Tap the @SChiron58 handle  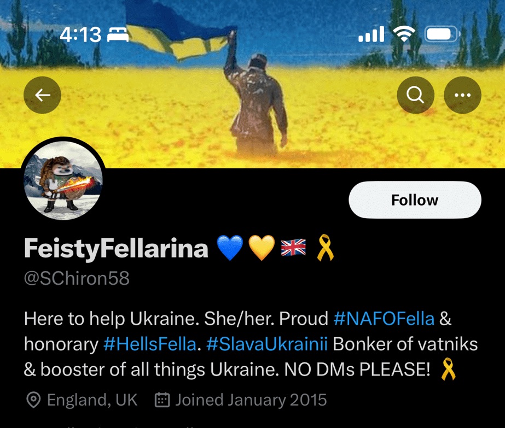click(77, 278)
